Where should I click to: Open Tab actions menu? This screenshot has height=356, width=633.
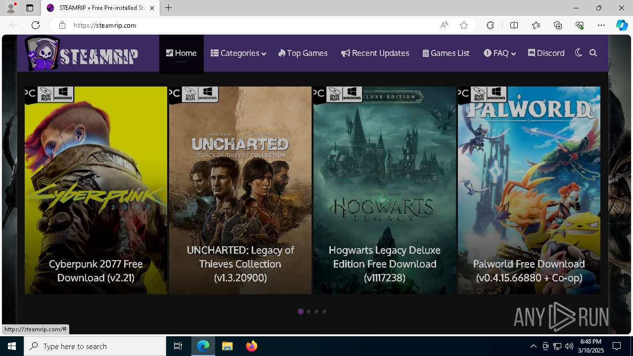pyautogui.click(x=30, y=8)
